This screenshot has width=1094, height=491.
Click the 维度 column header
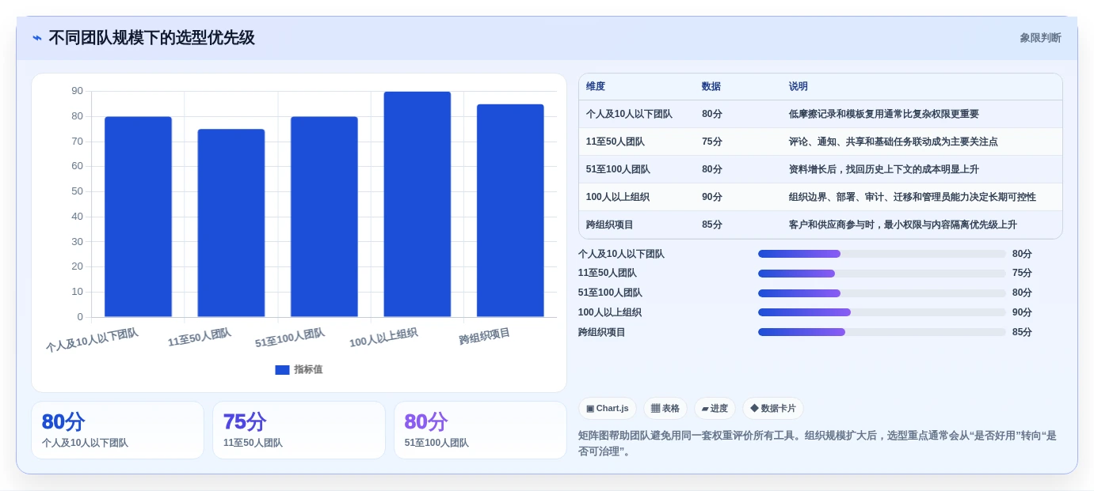(596, 86)
